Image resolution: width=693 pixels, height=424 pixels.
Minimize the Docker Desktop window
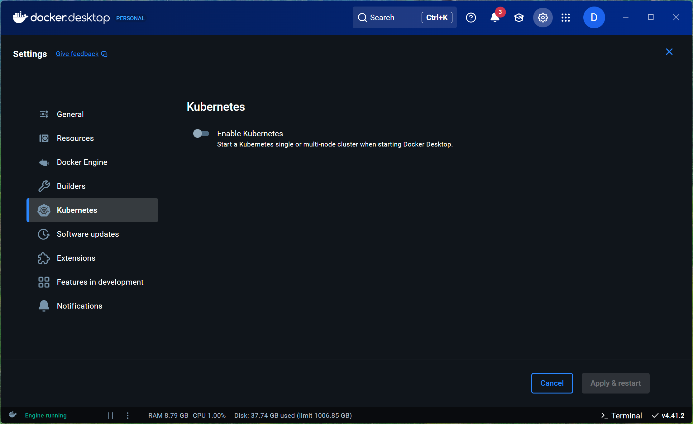coord(625,17)
